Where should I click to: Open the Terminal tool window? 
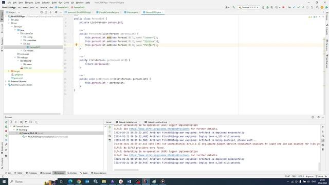pos(46,173)
